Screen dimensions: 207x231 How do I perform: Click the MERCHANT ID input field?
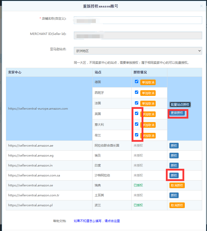[x=138, y=35]
